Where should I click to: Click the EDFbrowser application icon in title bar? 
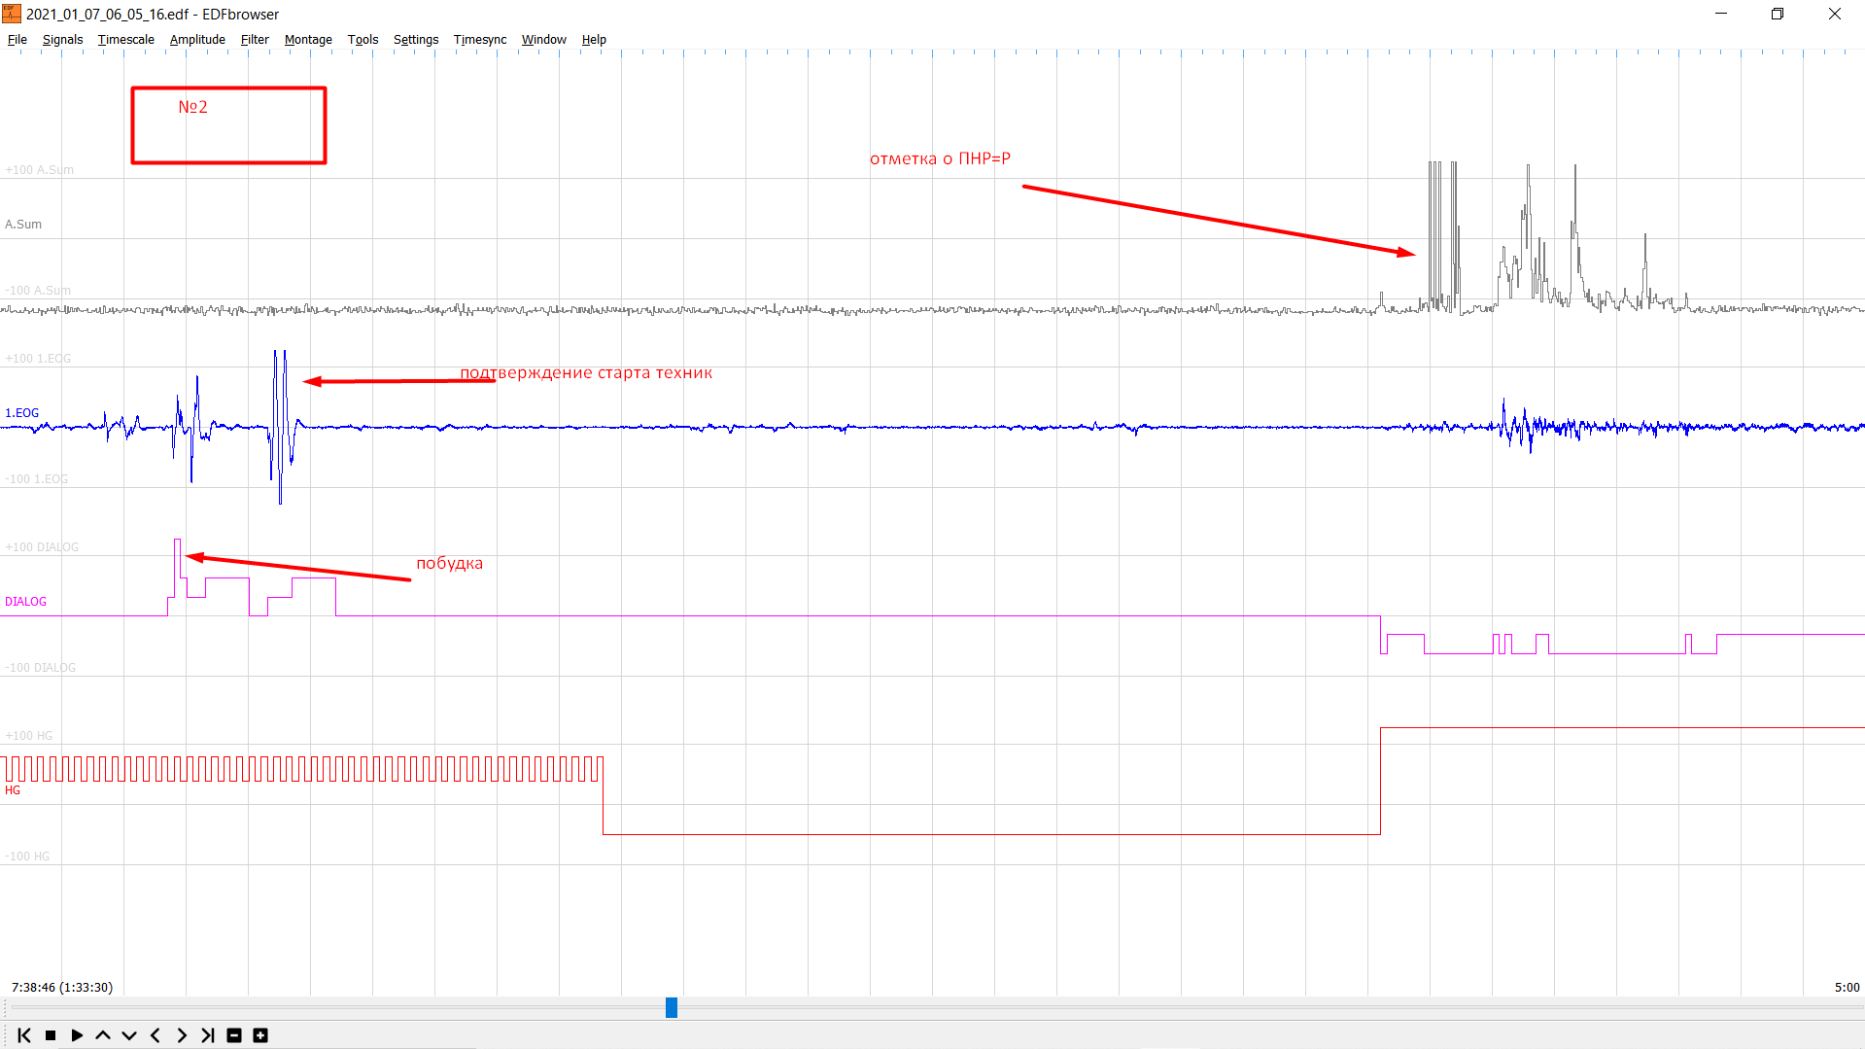pyautogui.click(x=12, y=14)
